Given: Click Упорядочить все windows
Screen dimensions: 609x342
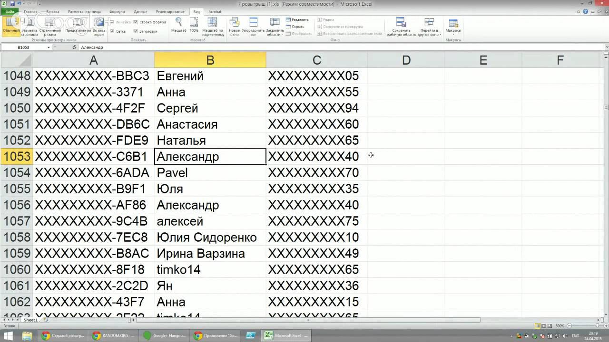Looking at the screenshot, I should pyautogui.click(x=253, y=27).
